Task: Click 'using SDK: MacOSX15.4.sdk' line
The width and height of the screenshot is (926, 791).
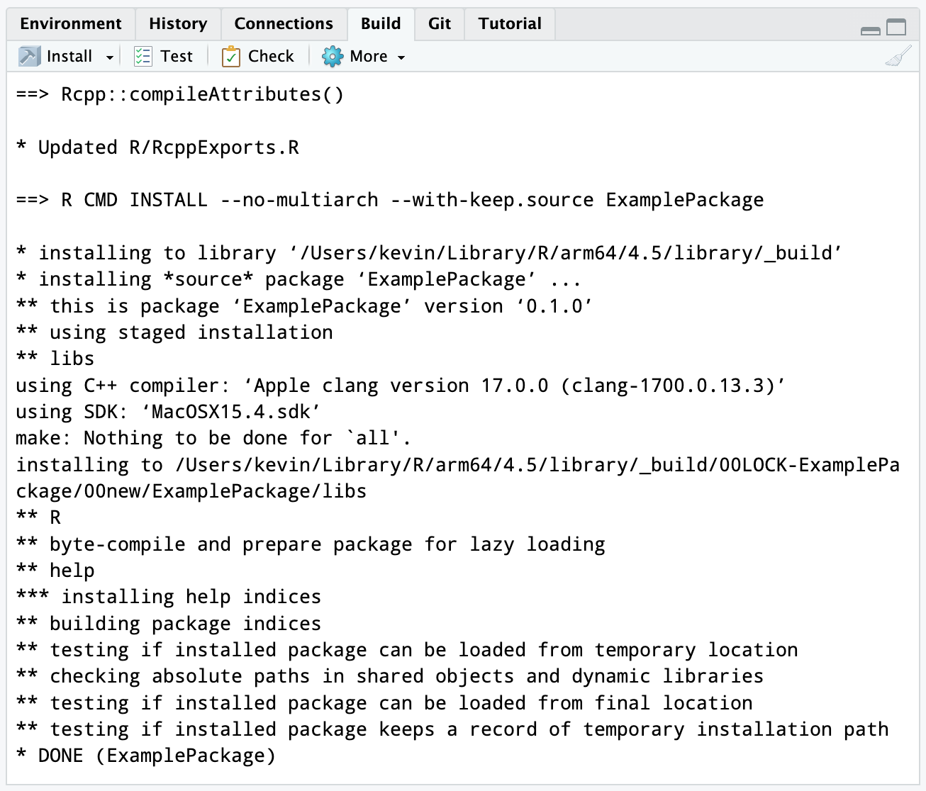Action: pyautogui.click(x=168, y=412)
